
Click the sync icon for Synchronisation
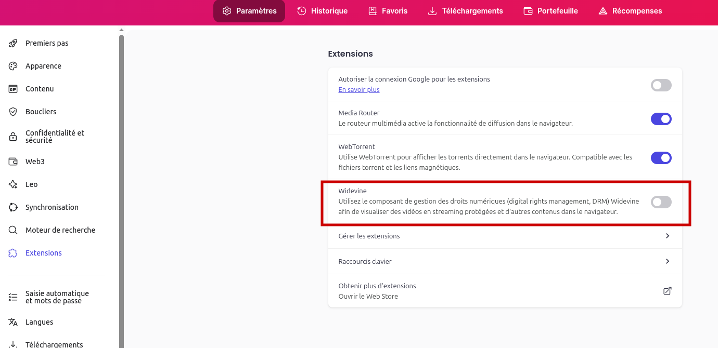[x=14, y=207]
